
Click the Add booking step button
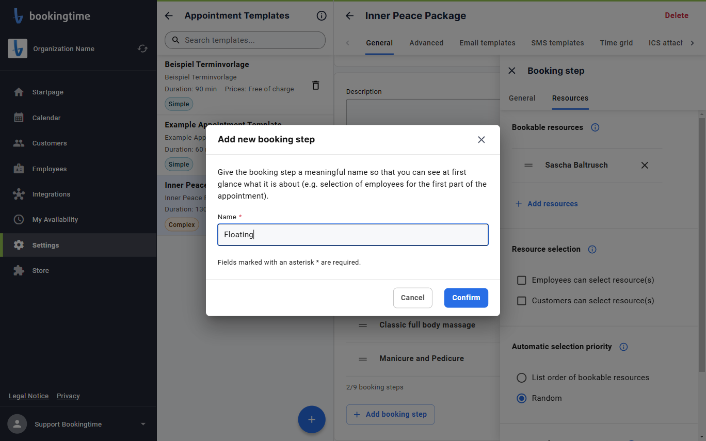pos(391,414)
